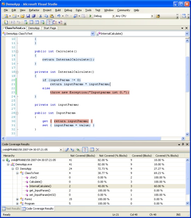Open the Test menu
This screenshot has height=218, width=191.
(x=98, y=10)
